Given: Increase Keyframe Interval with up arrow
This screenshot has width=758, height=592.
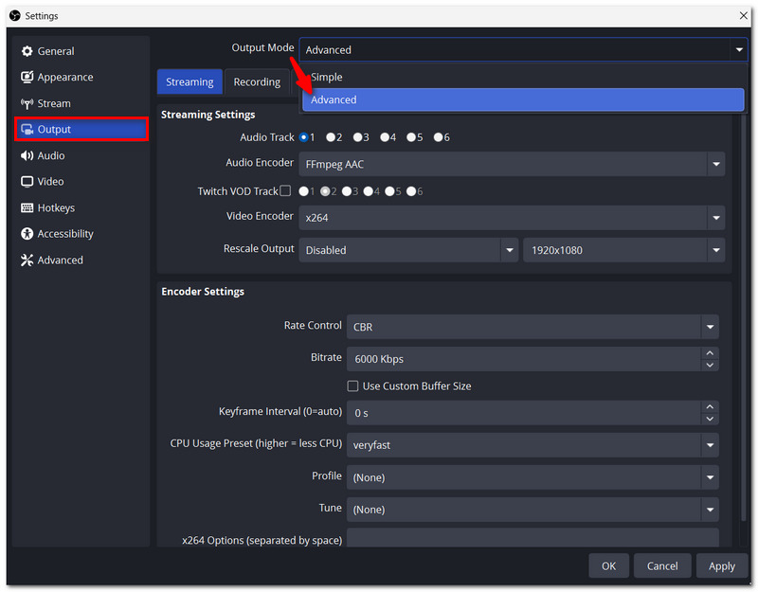Looking at the screenshot, I should 710,407.
